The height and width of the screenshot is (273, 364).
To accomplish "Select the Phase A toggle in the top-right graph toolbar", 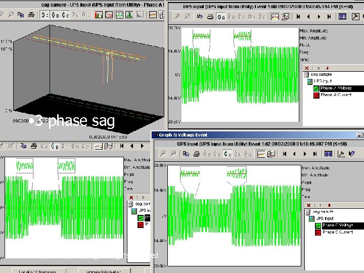I will pos(220,17).
